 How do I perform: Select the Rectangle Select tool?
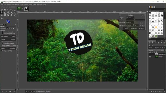click(5, 10)
